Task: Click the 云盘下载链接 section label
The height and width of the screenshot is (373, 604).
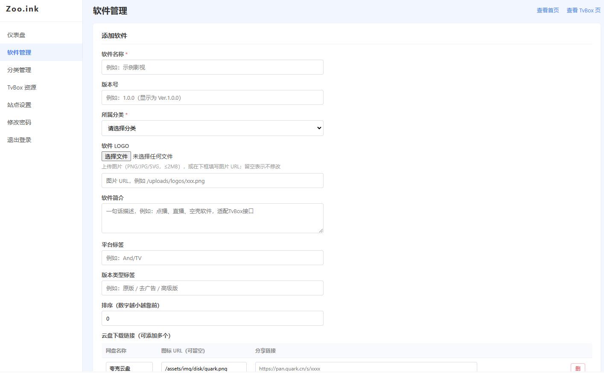Action: coord(136,335)
